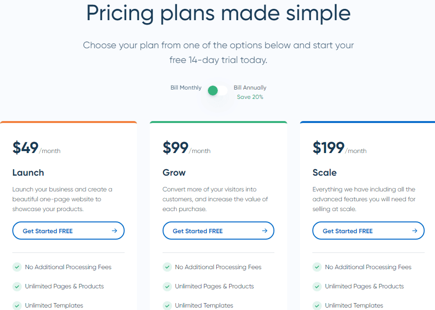Click the $99 /month price heading
This screenshot has height=310, width=435.
point(186,148)
